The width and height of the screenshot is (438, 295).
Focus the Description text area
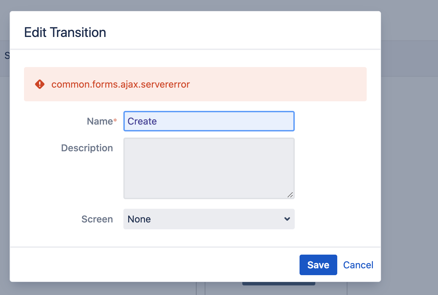(209, 168)
